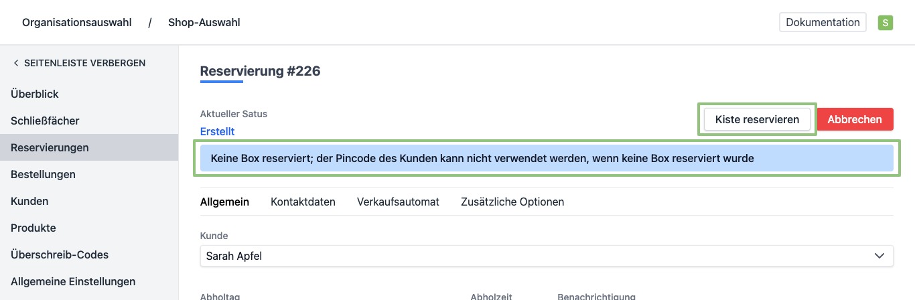Click the Shop-Auswahl breadcrumb link
This screenshot has width=915, height=300.
204,23
